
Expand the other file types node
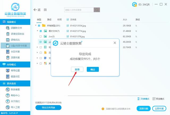pos(37,63)
